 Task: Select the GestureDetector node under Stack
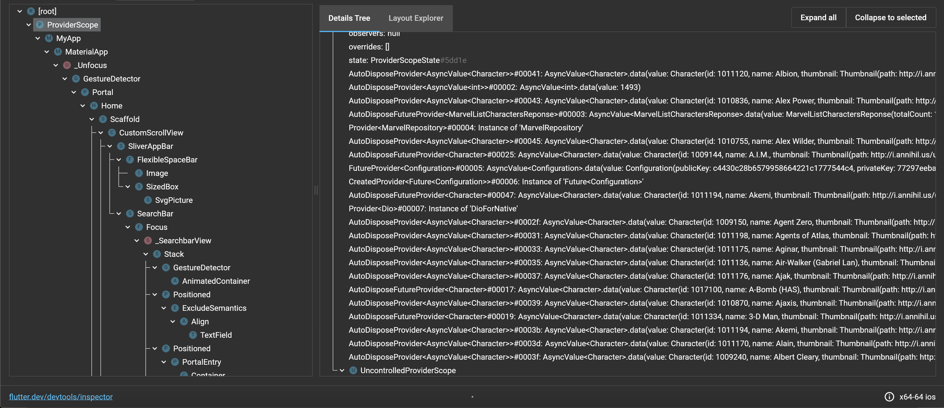pyautogui.click(x=202, y=268)
